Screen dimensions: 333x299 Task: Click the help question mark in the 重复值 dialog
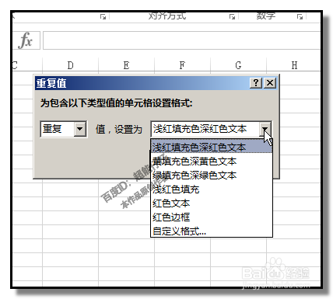(x=256, y=83)
